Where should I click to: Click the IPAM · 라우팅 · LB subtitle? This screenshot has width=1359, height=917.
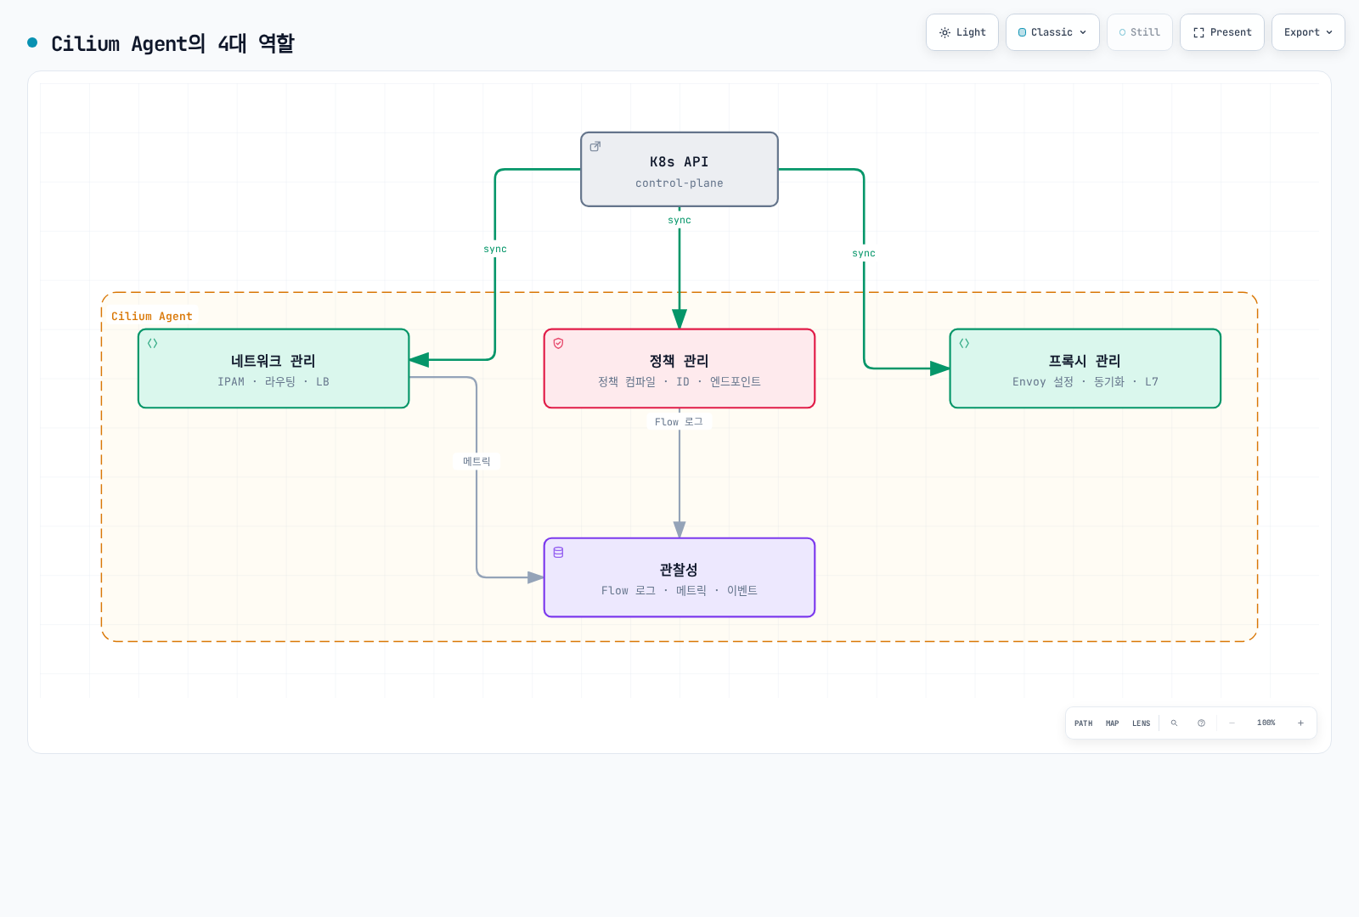tap(273, 382)
